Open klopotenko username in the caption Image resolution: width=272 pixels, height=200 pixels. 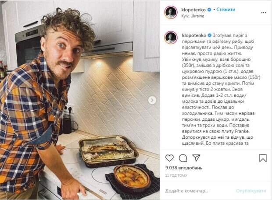pyautogui.click(x=194, y=35)
